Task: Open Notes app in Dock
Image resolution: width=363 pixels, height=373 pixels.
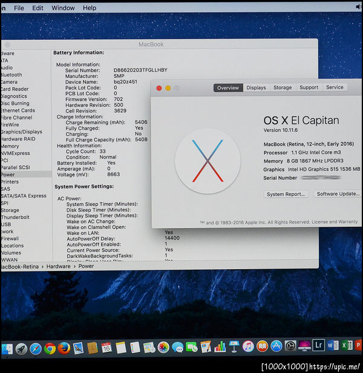Action: pos(120,348)
